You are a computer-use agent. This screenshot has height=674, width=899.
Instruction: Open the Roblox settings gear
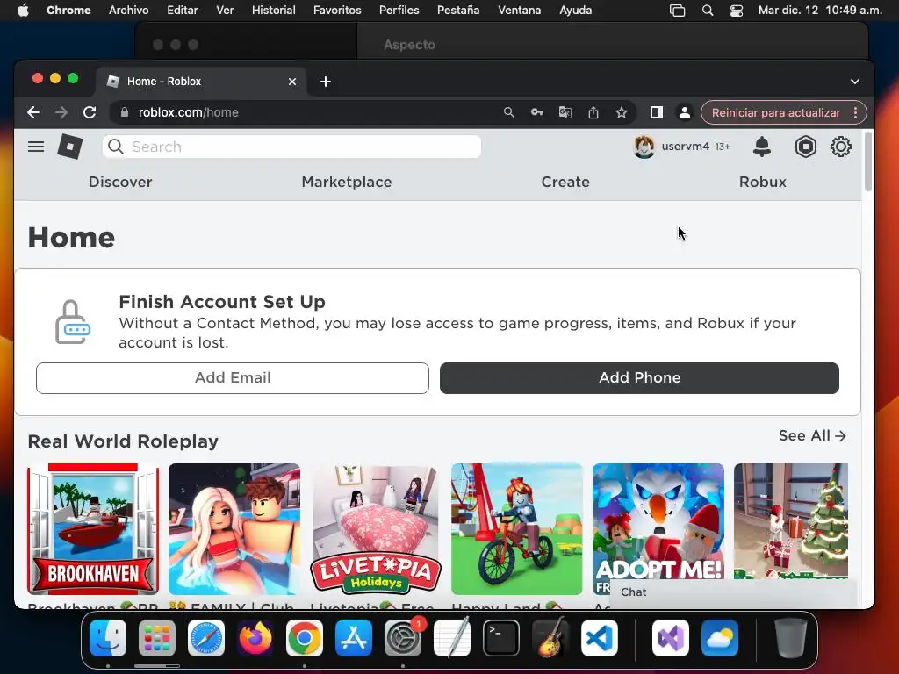(x=840, y=147)
